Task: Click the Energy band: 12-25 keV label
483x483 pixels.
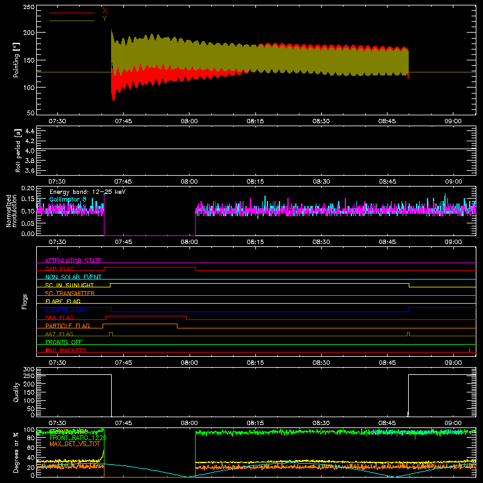Action: [x=88, y=191]
